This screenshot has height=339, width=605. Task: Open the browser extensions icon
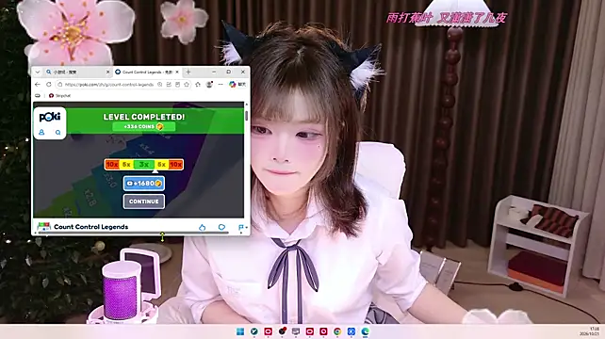pyautogui.click(x=198, y=84)
